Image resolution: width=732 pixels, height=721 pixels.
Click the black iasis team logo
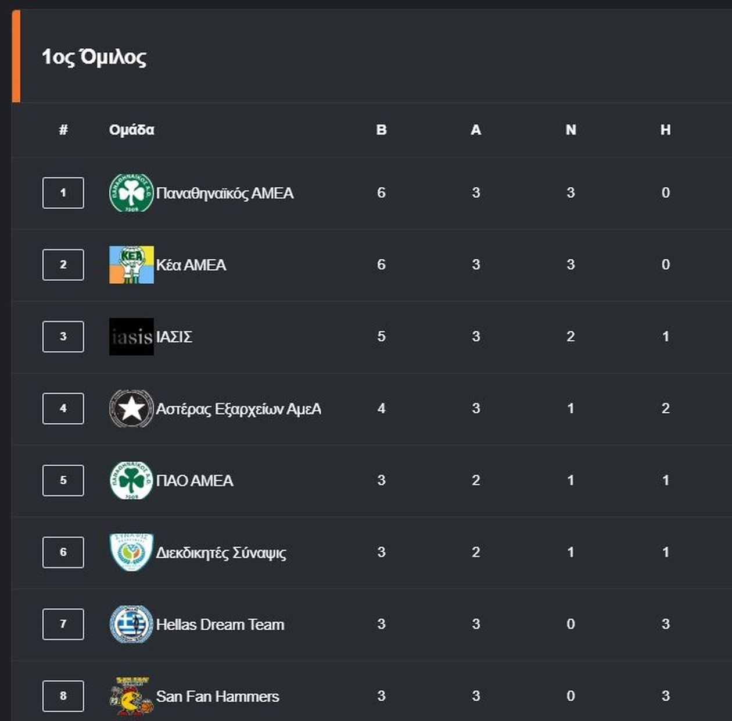point(131,336)
